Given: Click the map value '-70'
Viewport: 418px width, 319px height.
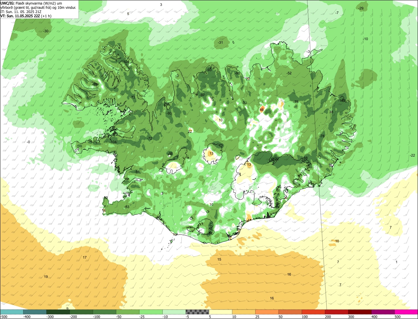Looking at the screenshot, I should [x=244, y=103].
